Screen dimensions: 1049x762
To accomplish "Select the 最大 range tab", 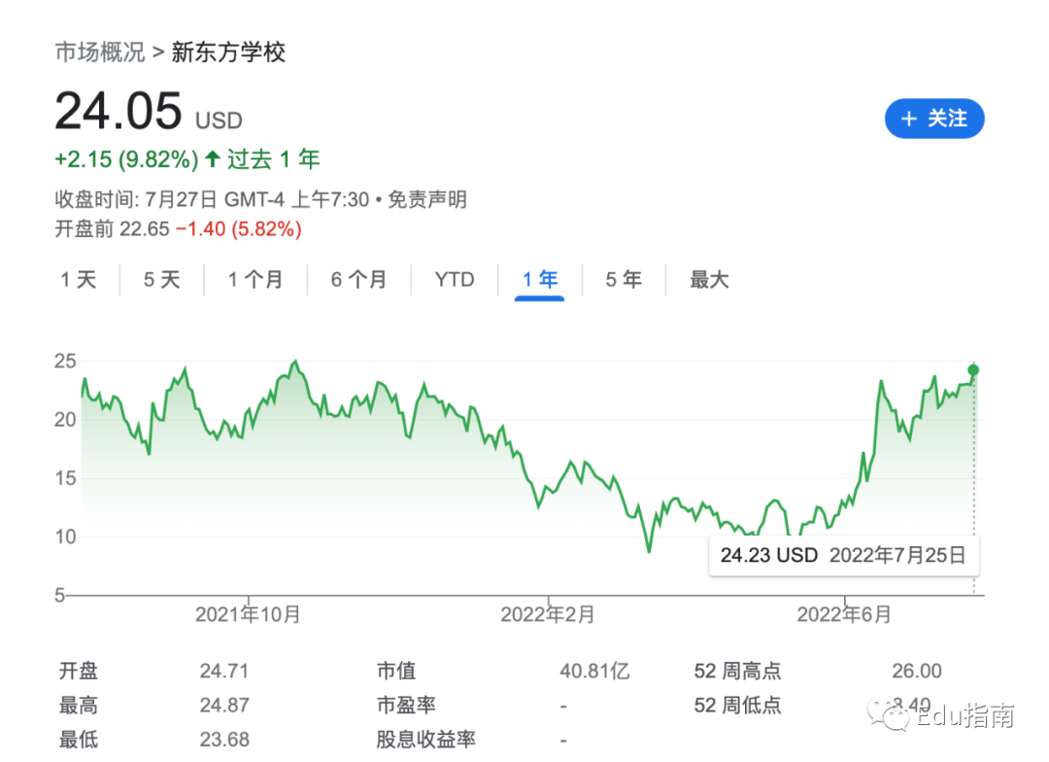I will (x=709, y=279).
